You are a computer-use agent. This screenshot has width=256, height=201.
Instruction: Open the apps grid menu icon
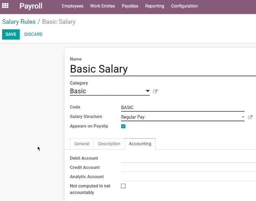click(5, 5)
